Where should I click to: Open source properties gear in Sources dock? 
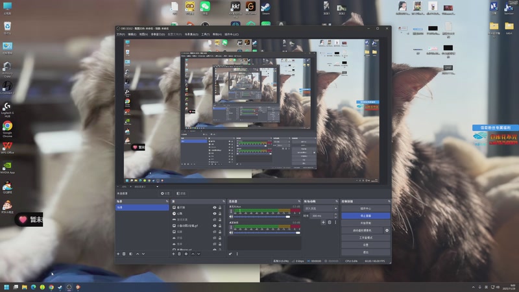tap(186, 254)
